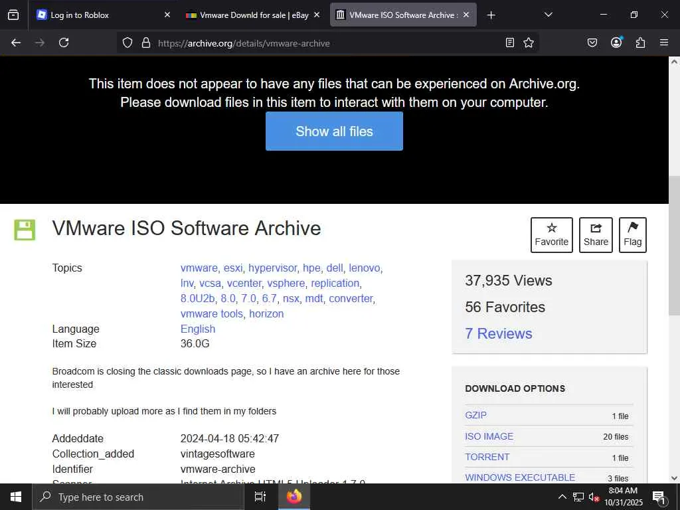Click the scrollbar down arrow
Screen dimensions: 680x510
point(674,478)
